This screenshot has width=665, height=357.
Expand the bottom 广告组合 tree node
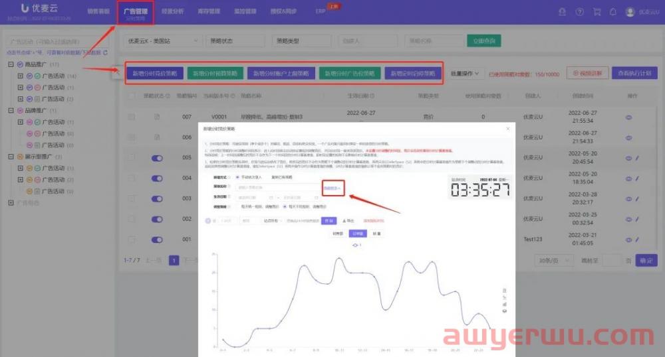11,202
